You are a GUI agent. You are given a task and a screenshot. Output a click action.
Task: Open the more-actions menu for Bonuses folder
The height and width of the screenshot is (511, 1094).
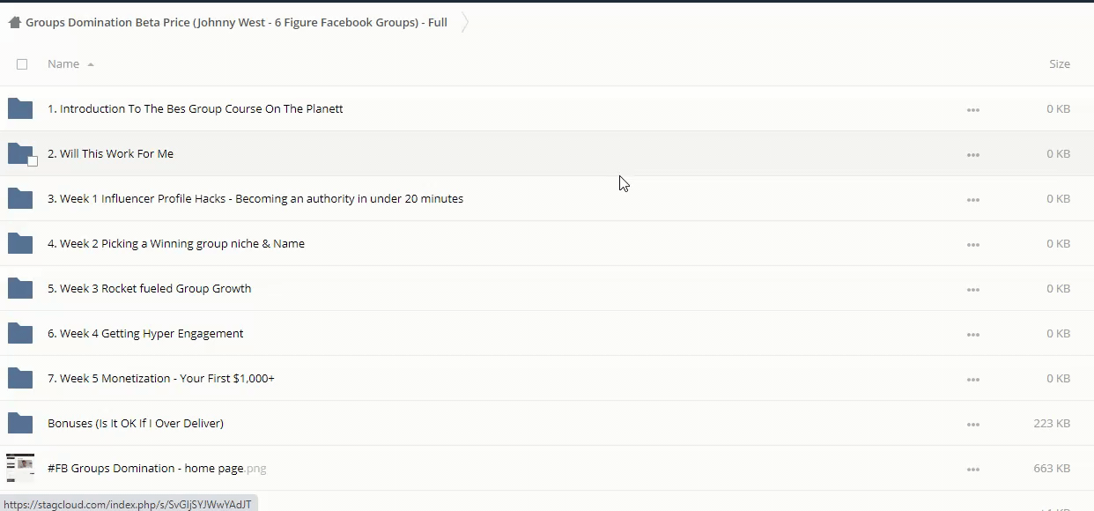(972, 424)
